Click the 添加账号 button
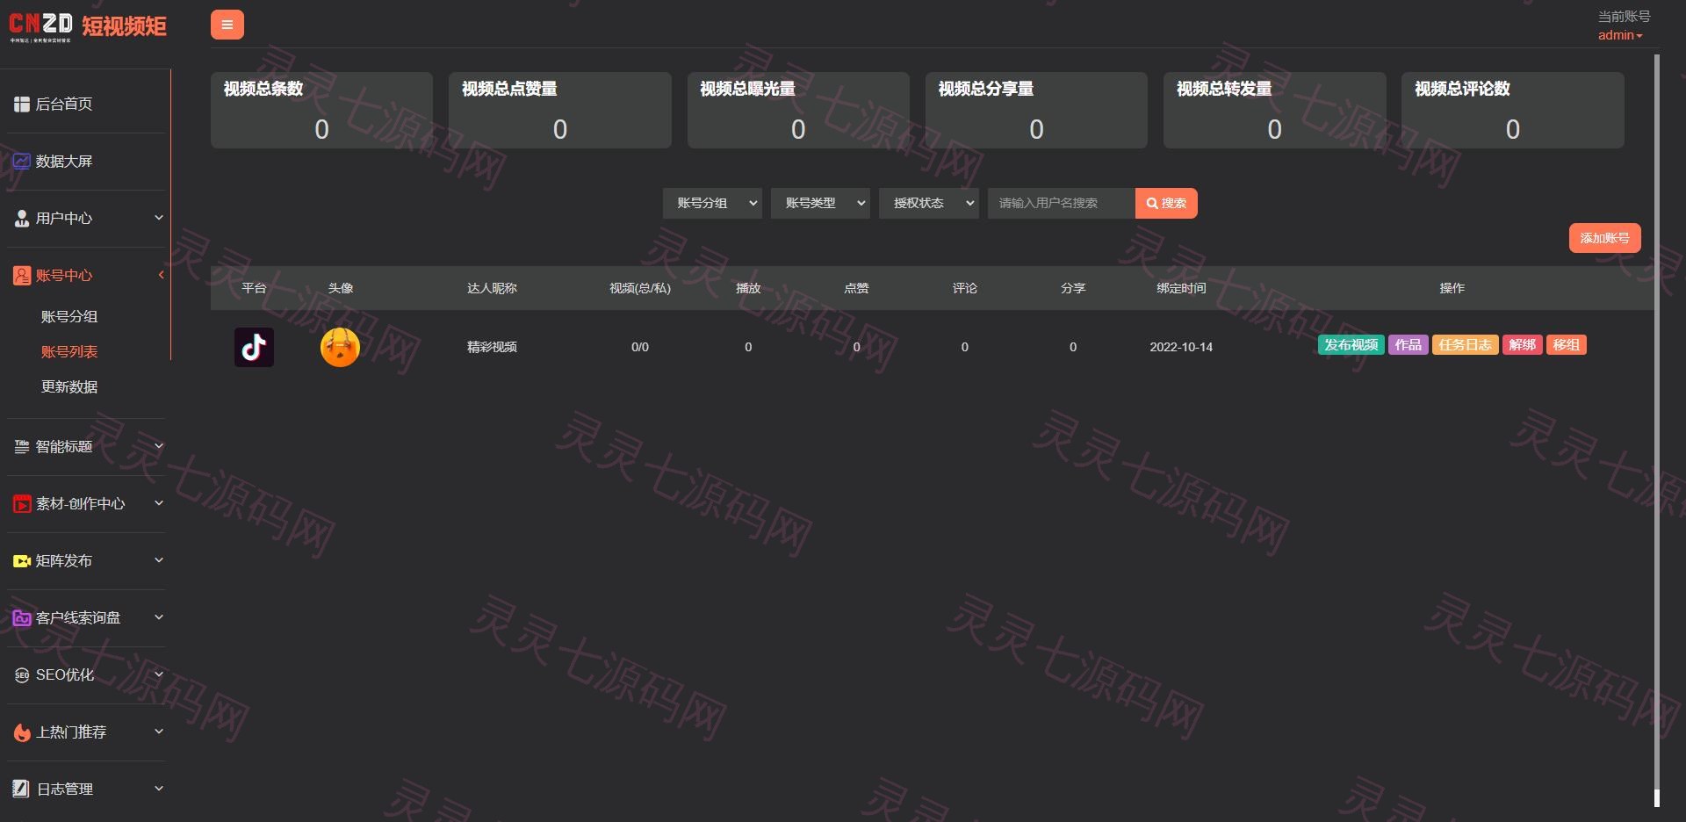Screen dimensions: 1686x822 (1604, 238)
